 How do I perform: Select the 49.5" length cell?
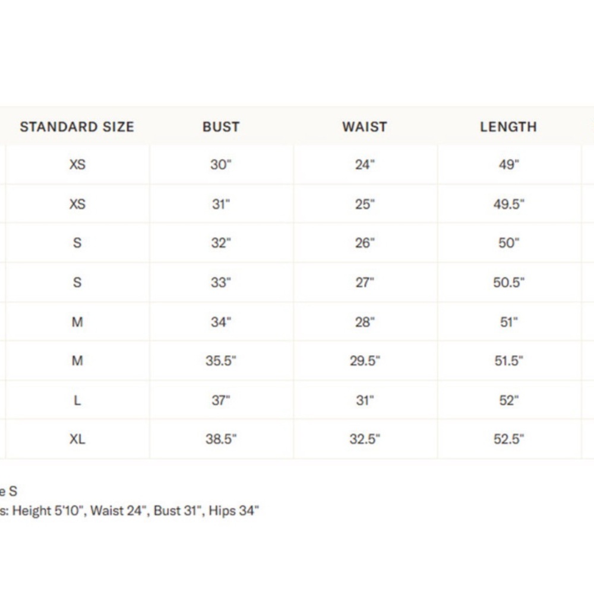(509, 204)
